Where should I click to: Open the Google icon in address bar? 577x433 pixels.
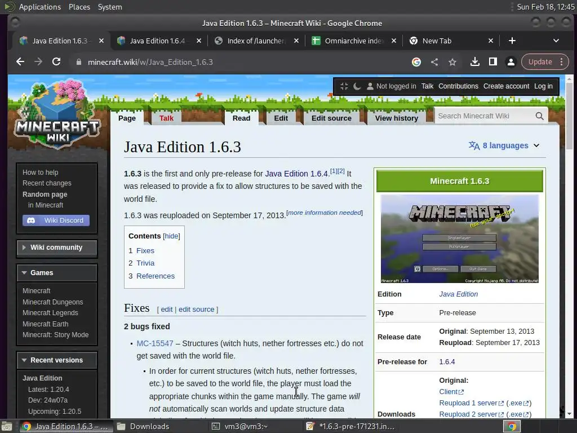point(416,62)
